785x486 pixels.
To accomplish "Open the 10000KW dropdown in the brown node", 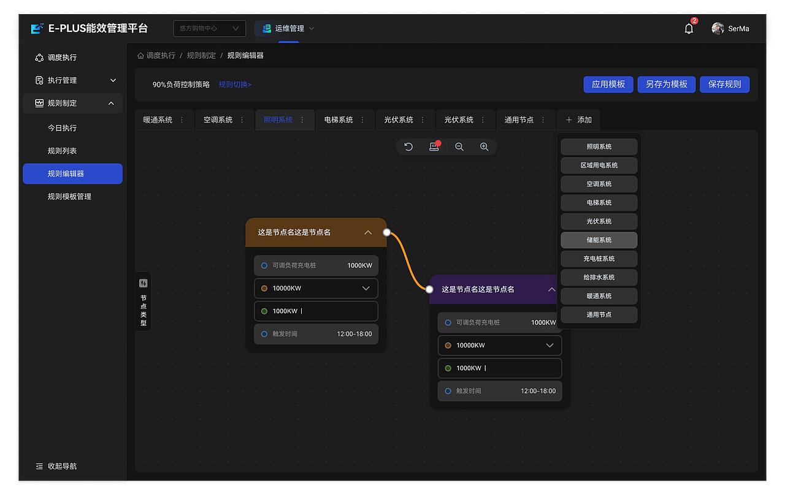I will click(316, 288).
